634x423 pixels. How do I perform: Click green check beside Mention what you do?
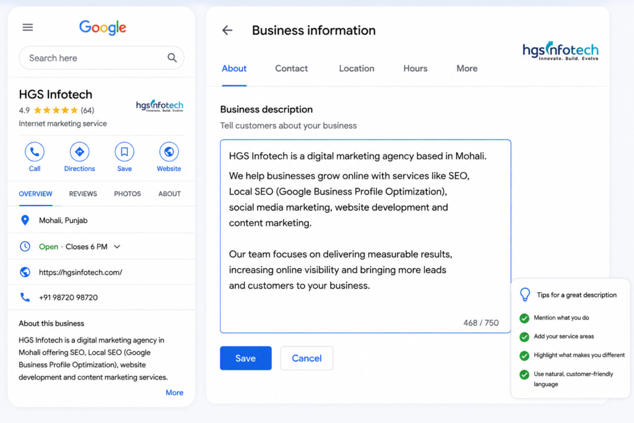[524, 318]
